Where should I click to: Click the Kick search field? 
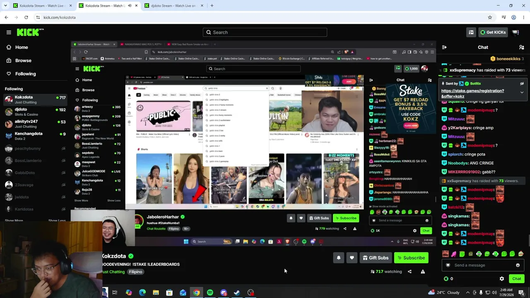[x=265, y=32]
